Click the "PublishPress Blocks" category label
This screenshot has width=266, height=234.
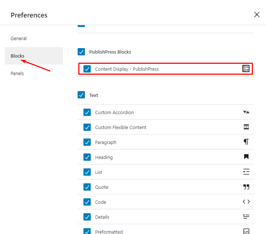pos(110,52)
